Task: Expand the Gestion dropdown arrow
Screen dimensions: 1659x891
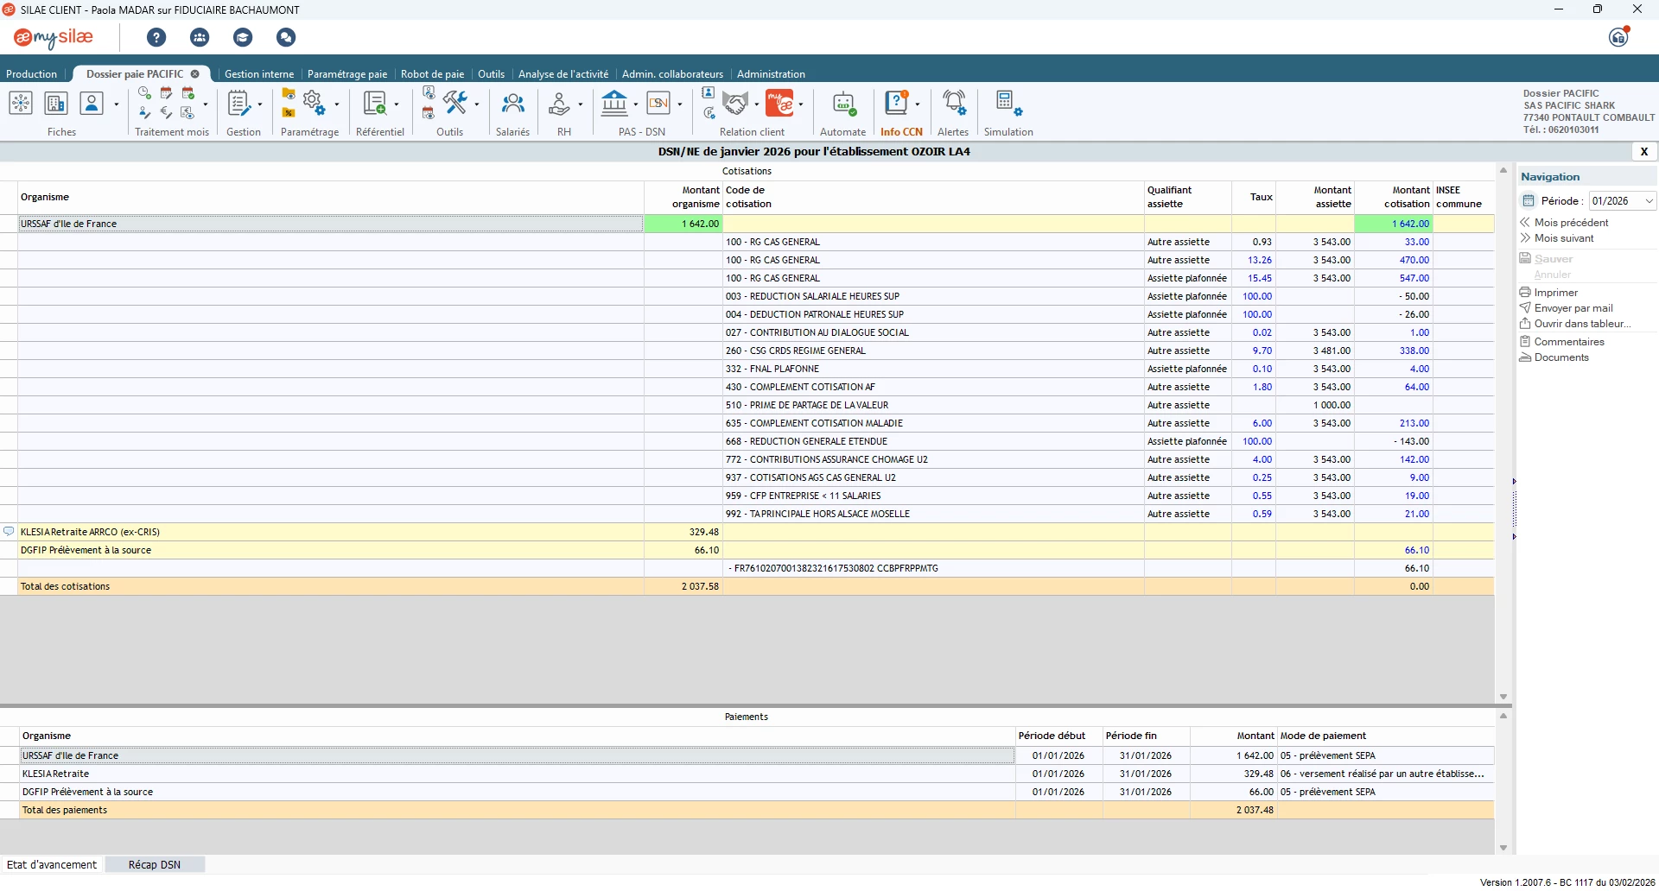Action: 260,104
